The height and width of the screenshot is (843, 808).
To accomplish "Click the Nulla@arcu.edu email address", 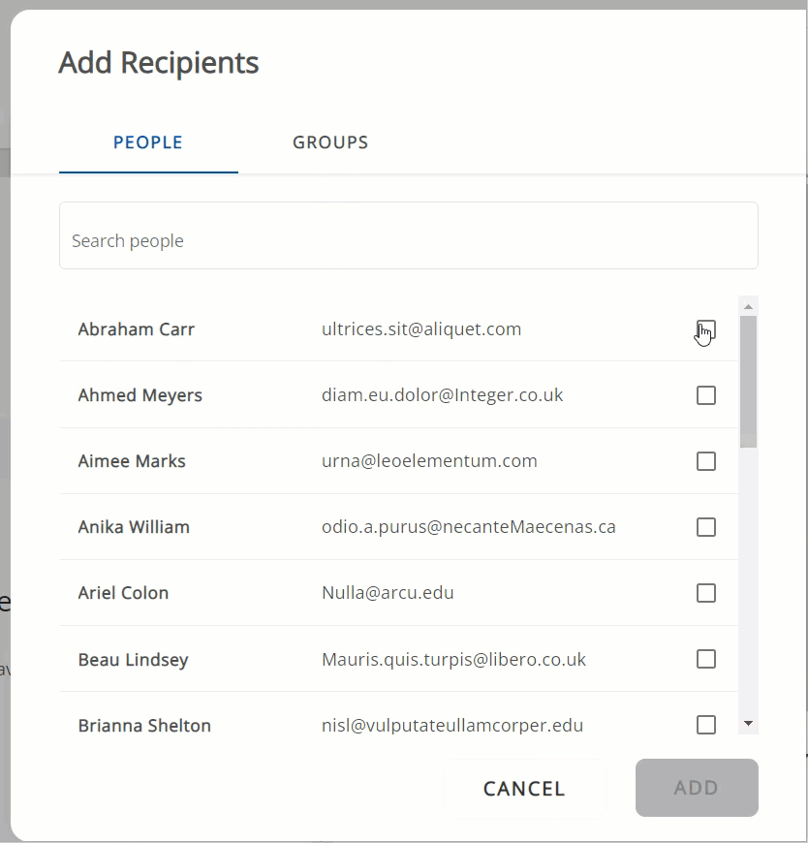I will pos(388,593).
